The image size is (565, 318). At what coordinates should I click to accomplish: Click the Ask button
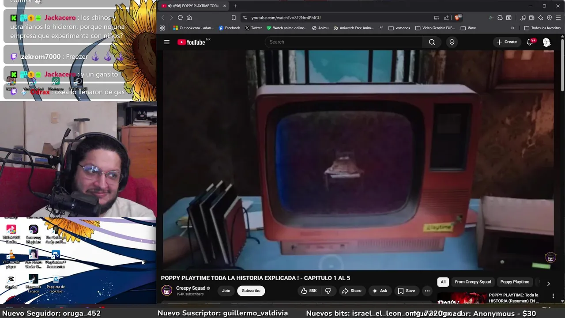380,291
